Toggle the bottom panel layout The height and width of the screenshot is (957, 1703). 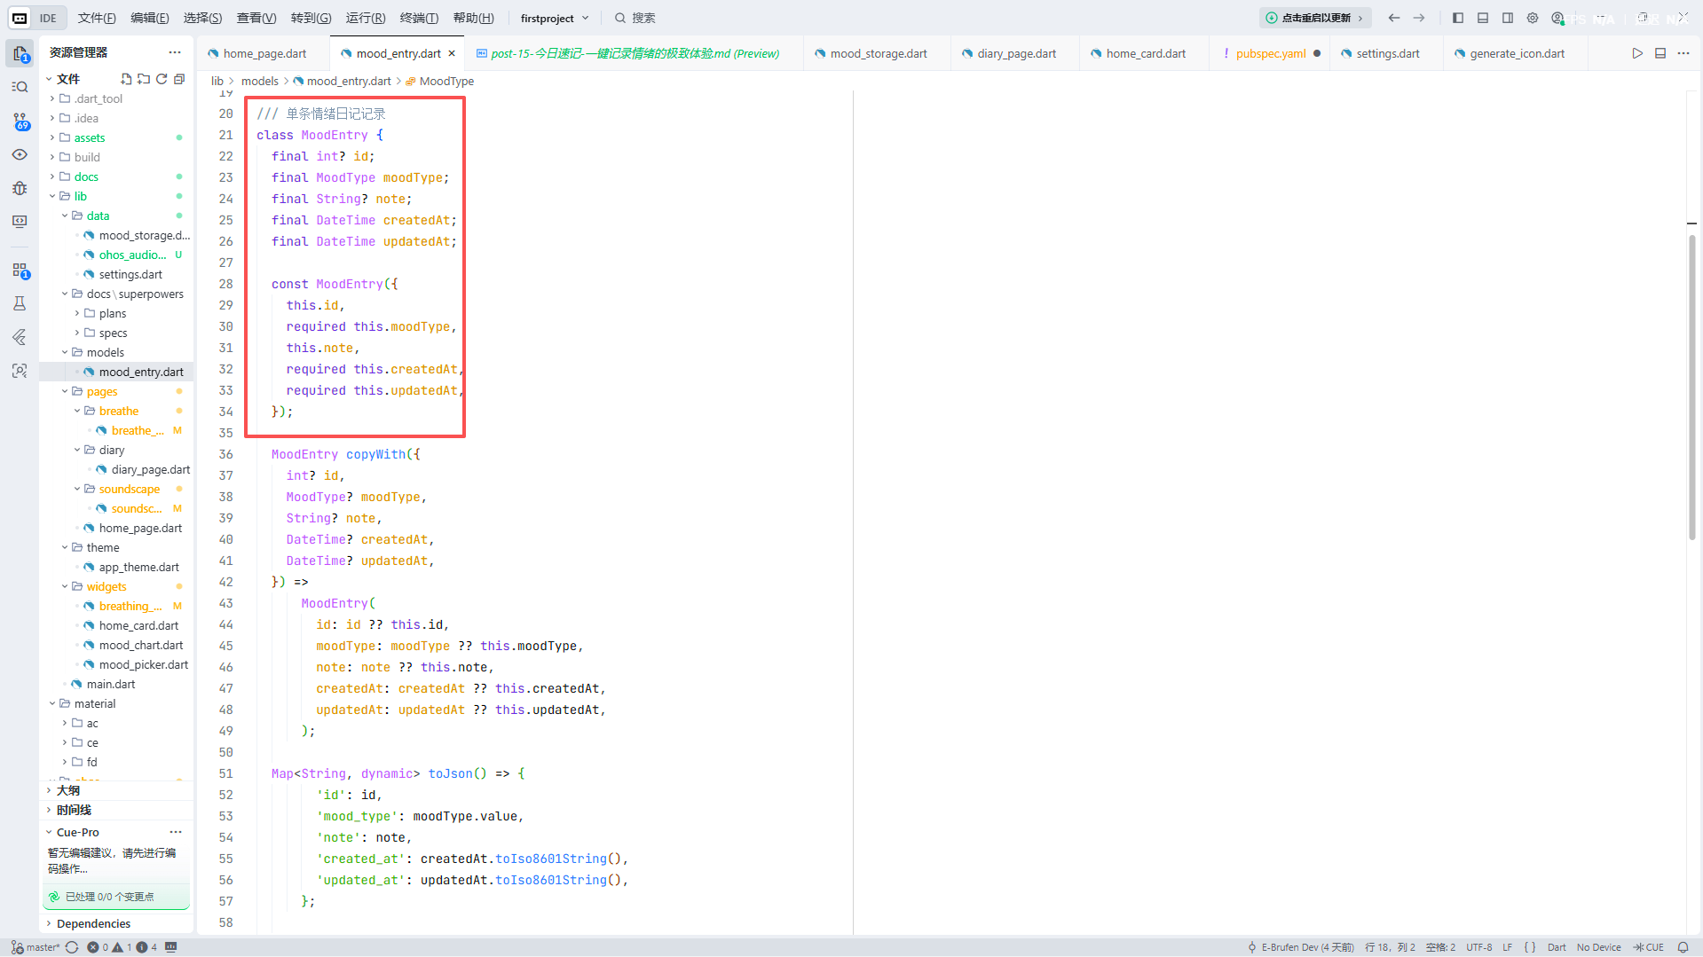[1483, 18]
